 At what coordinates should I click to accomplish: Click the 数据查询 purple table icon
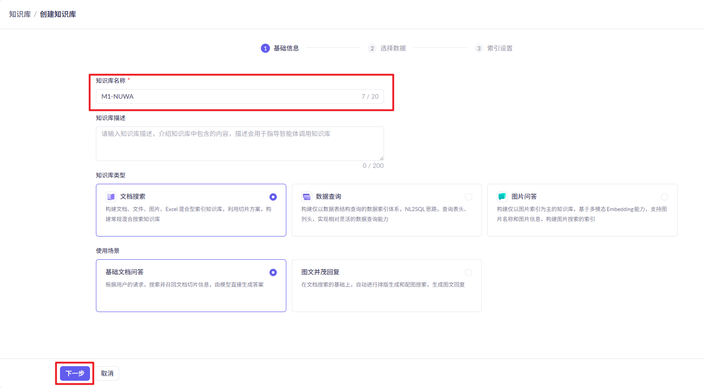307,197
